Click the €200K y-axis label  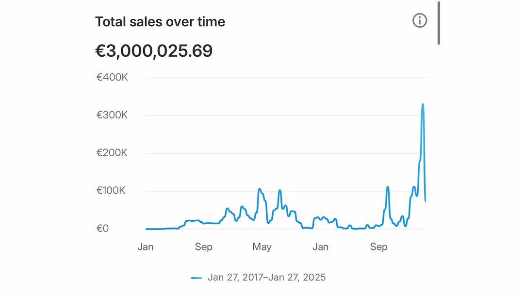point(112,153)
